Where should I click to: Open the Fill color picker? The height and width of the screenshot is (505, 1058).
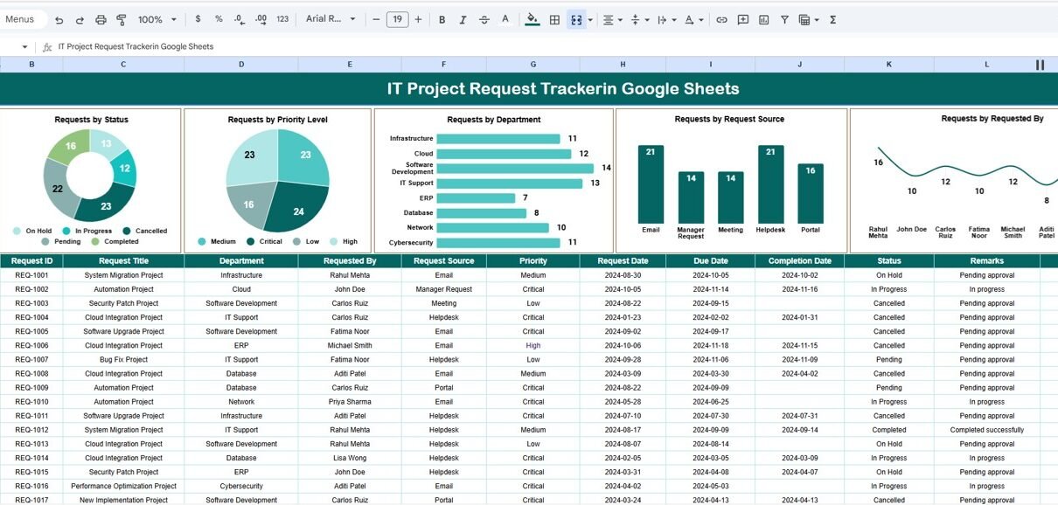pos(532,19)
